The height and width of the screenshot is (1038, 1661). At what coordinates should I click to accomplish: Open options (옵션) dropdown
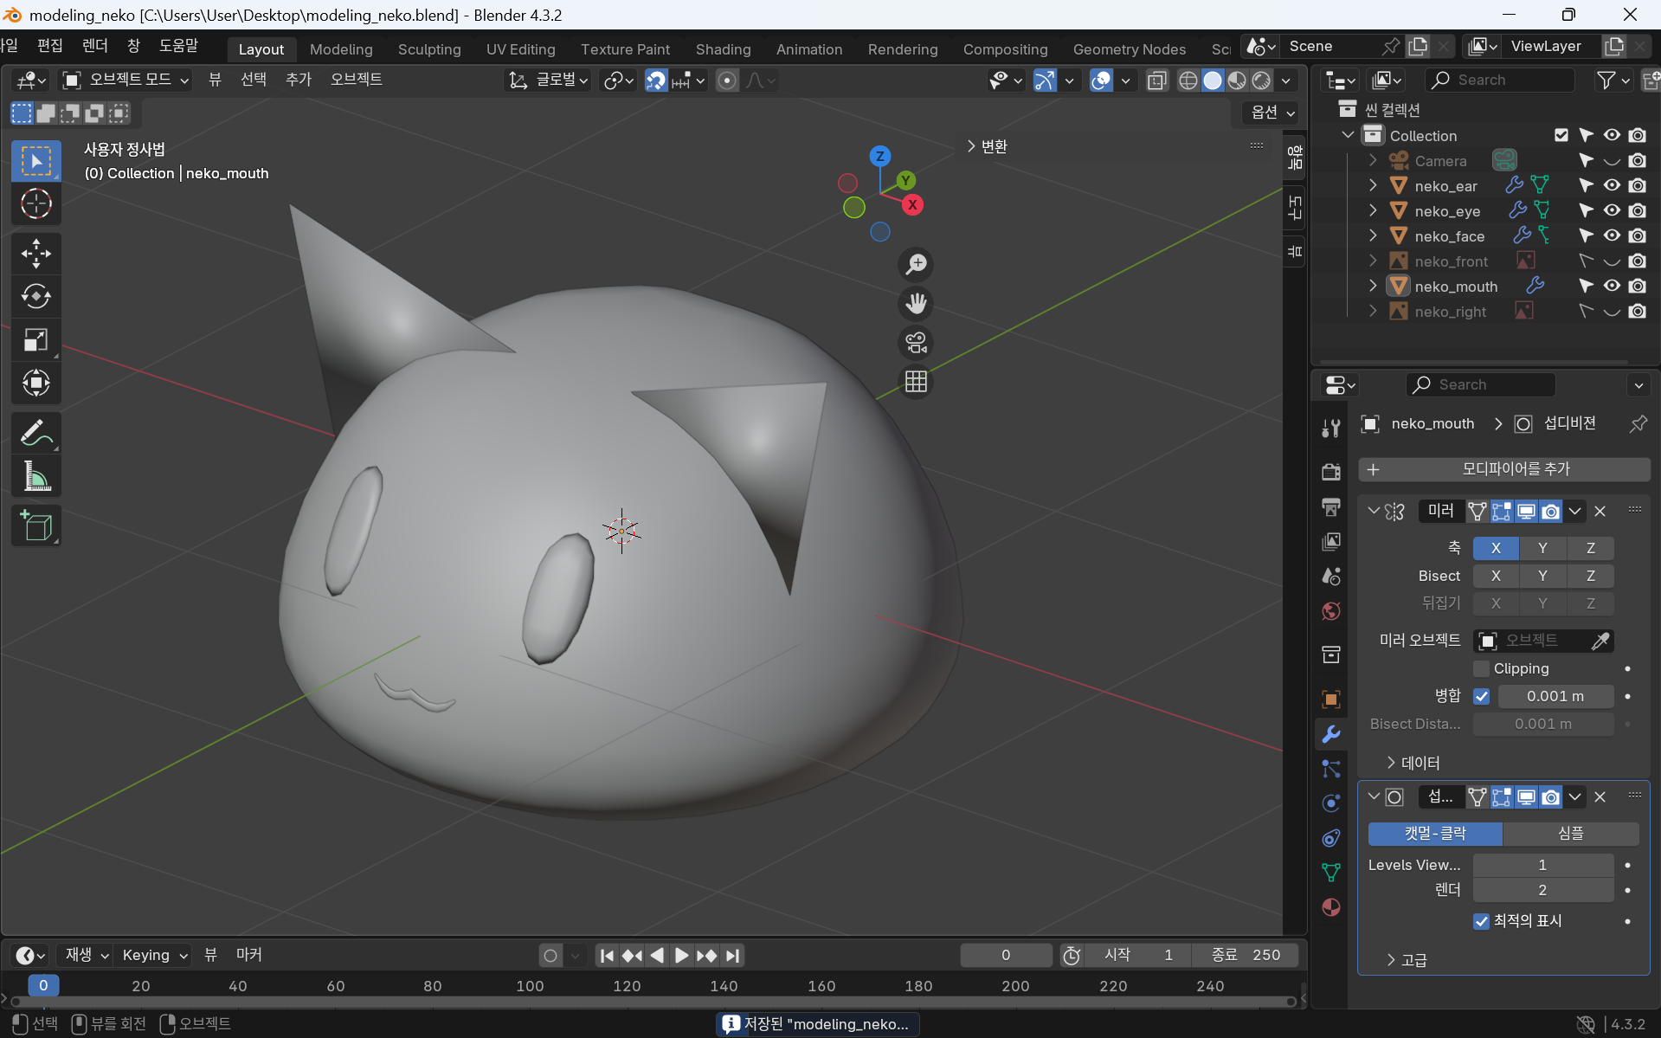(1272, 113)
